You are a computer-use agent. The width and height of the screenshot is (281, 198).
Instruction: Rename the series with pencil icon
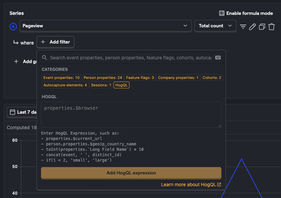pos(253,27)
